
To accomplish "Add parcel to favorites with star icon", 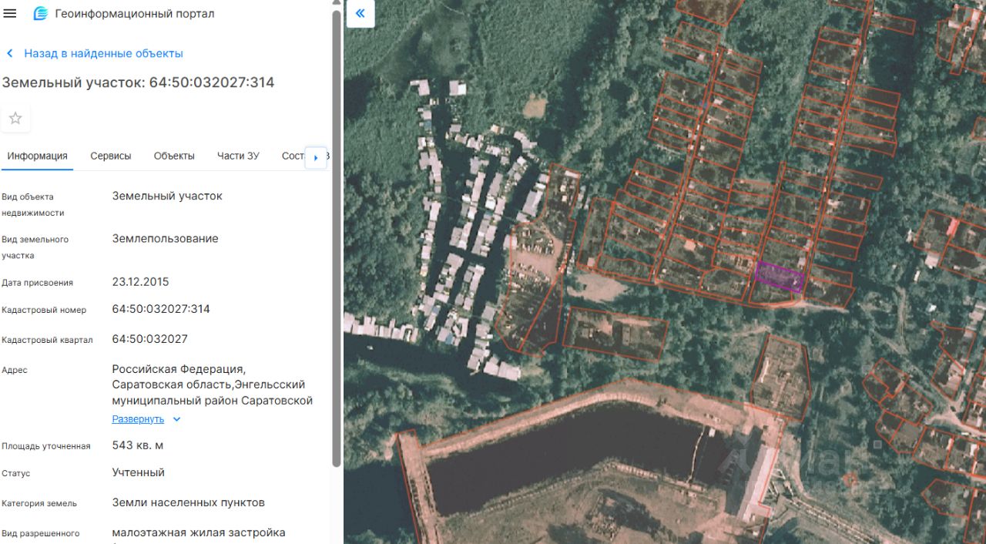I will [x=15, y=119].
